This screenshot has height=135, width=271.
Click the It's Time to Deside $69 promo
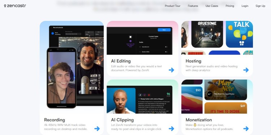click(225, 108)
